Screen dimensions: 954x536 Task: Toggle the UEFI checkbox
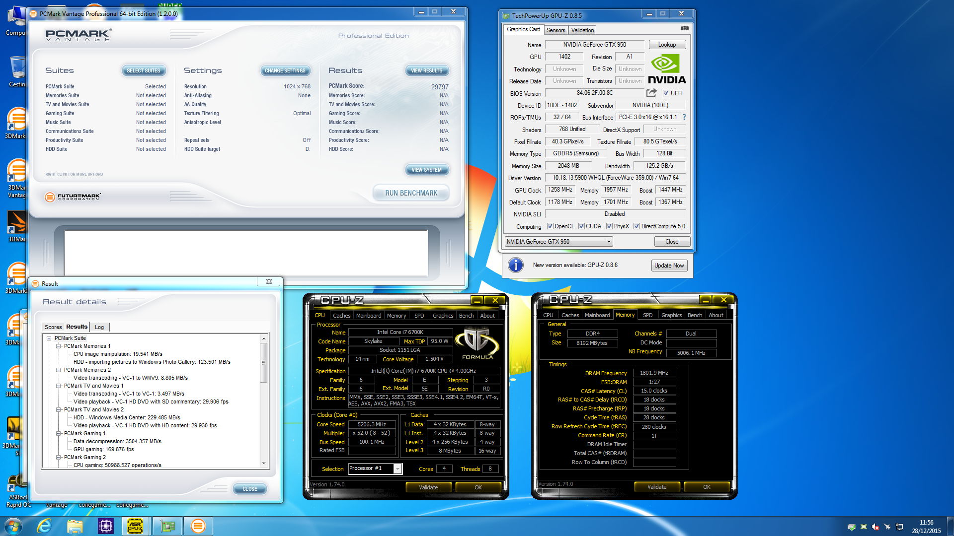(x=666, y=93)
